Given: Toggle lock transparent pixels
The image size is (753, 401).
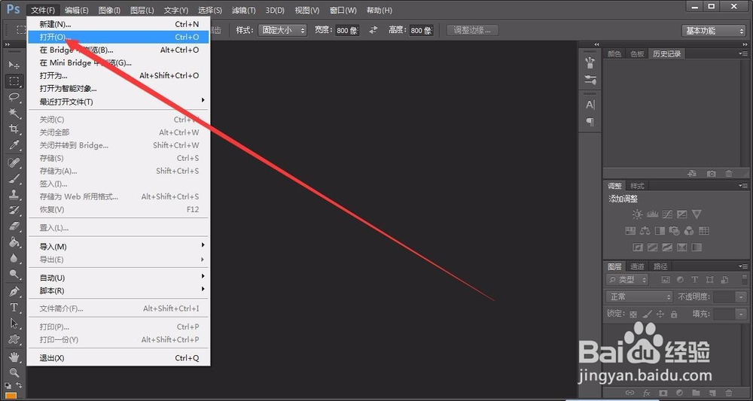Looking at the screenshot, I should click(633, 314).
